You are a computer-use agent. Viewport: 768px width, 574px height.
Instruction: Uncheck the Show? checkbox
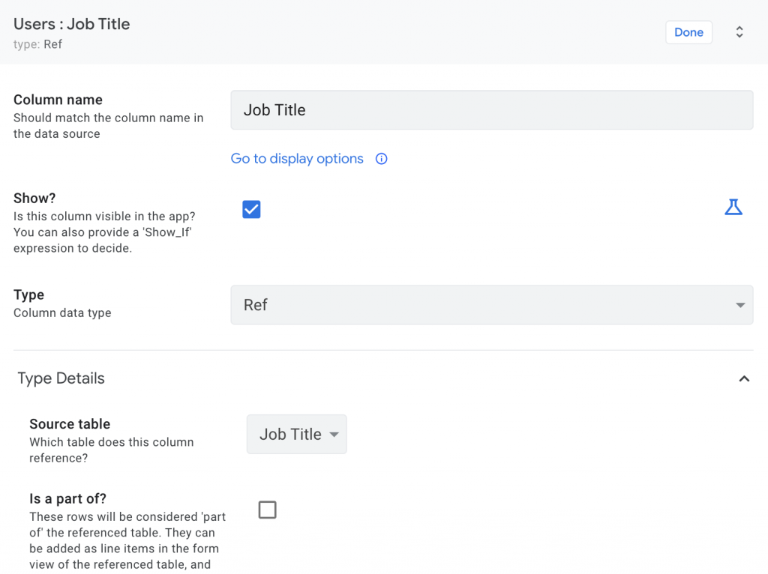(251, 210)
